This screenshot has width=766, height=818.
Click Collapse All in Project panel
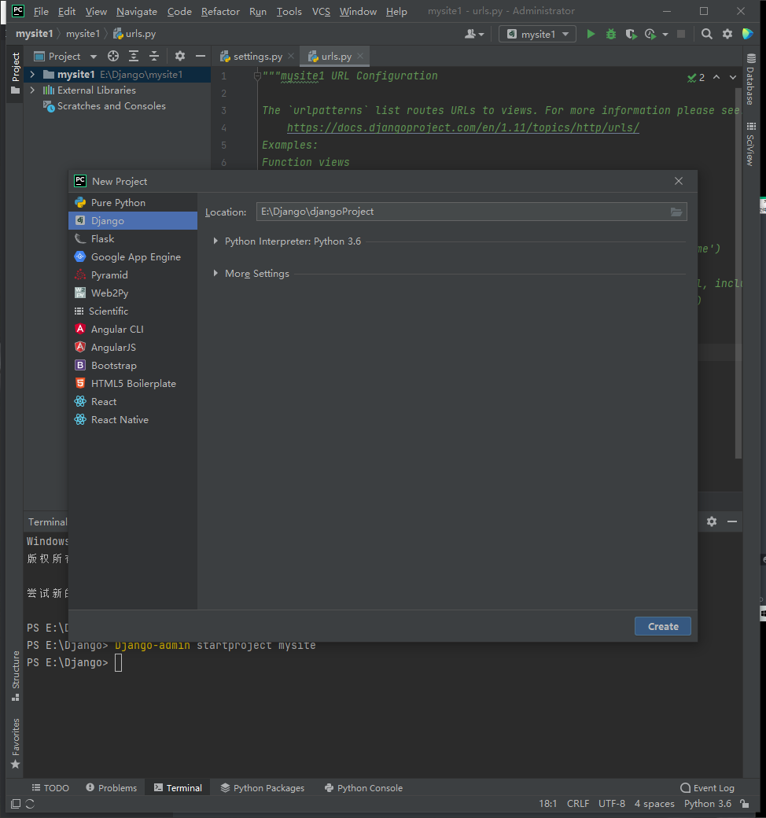154,57
